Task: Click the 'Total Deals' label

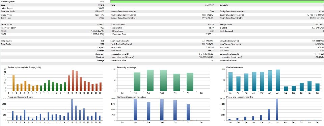Action: (6, 44)
